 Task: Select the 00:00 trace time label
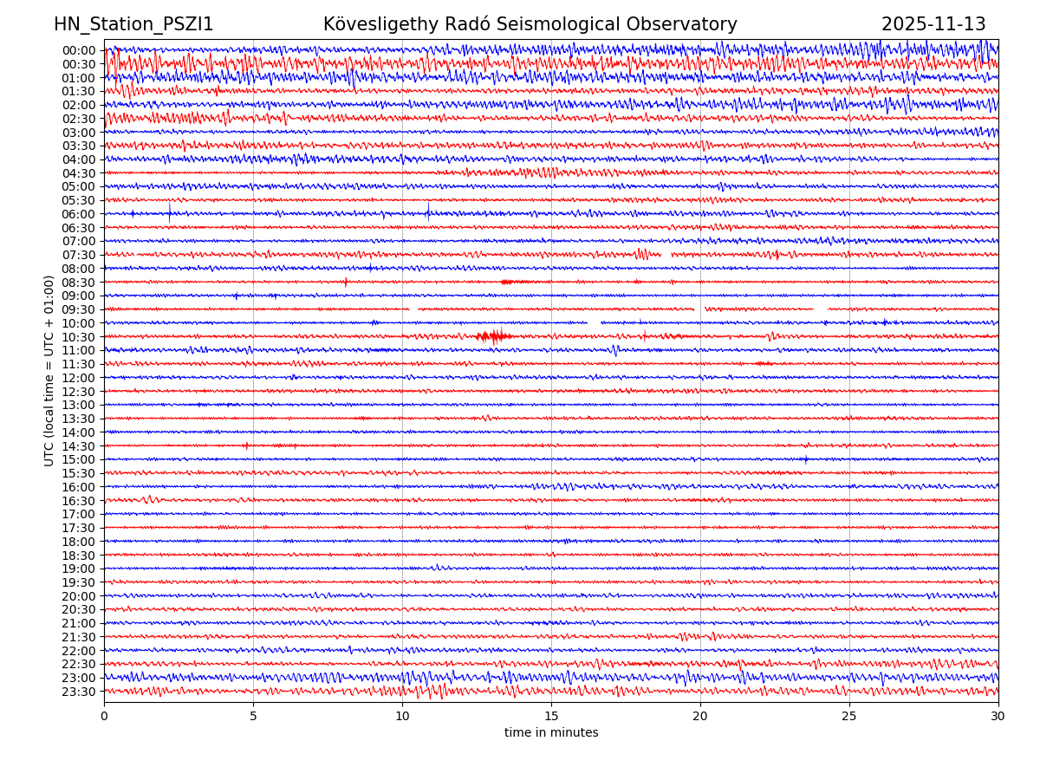tap(78, 50)
